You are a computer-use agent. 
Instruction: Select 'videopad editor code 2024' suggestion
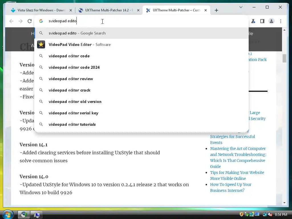click(x=141, y=67)
